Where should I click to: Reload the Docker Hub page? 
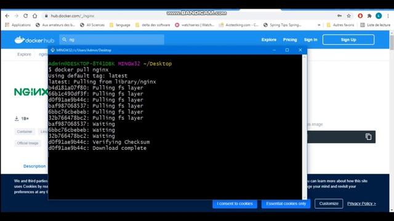click(25, 16)
